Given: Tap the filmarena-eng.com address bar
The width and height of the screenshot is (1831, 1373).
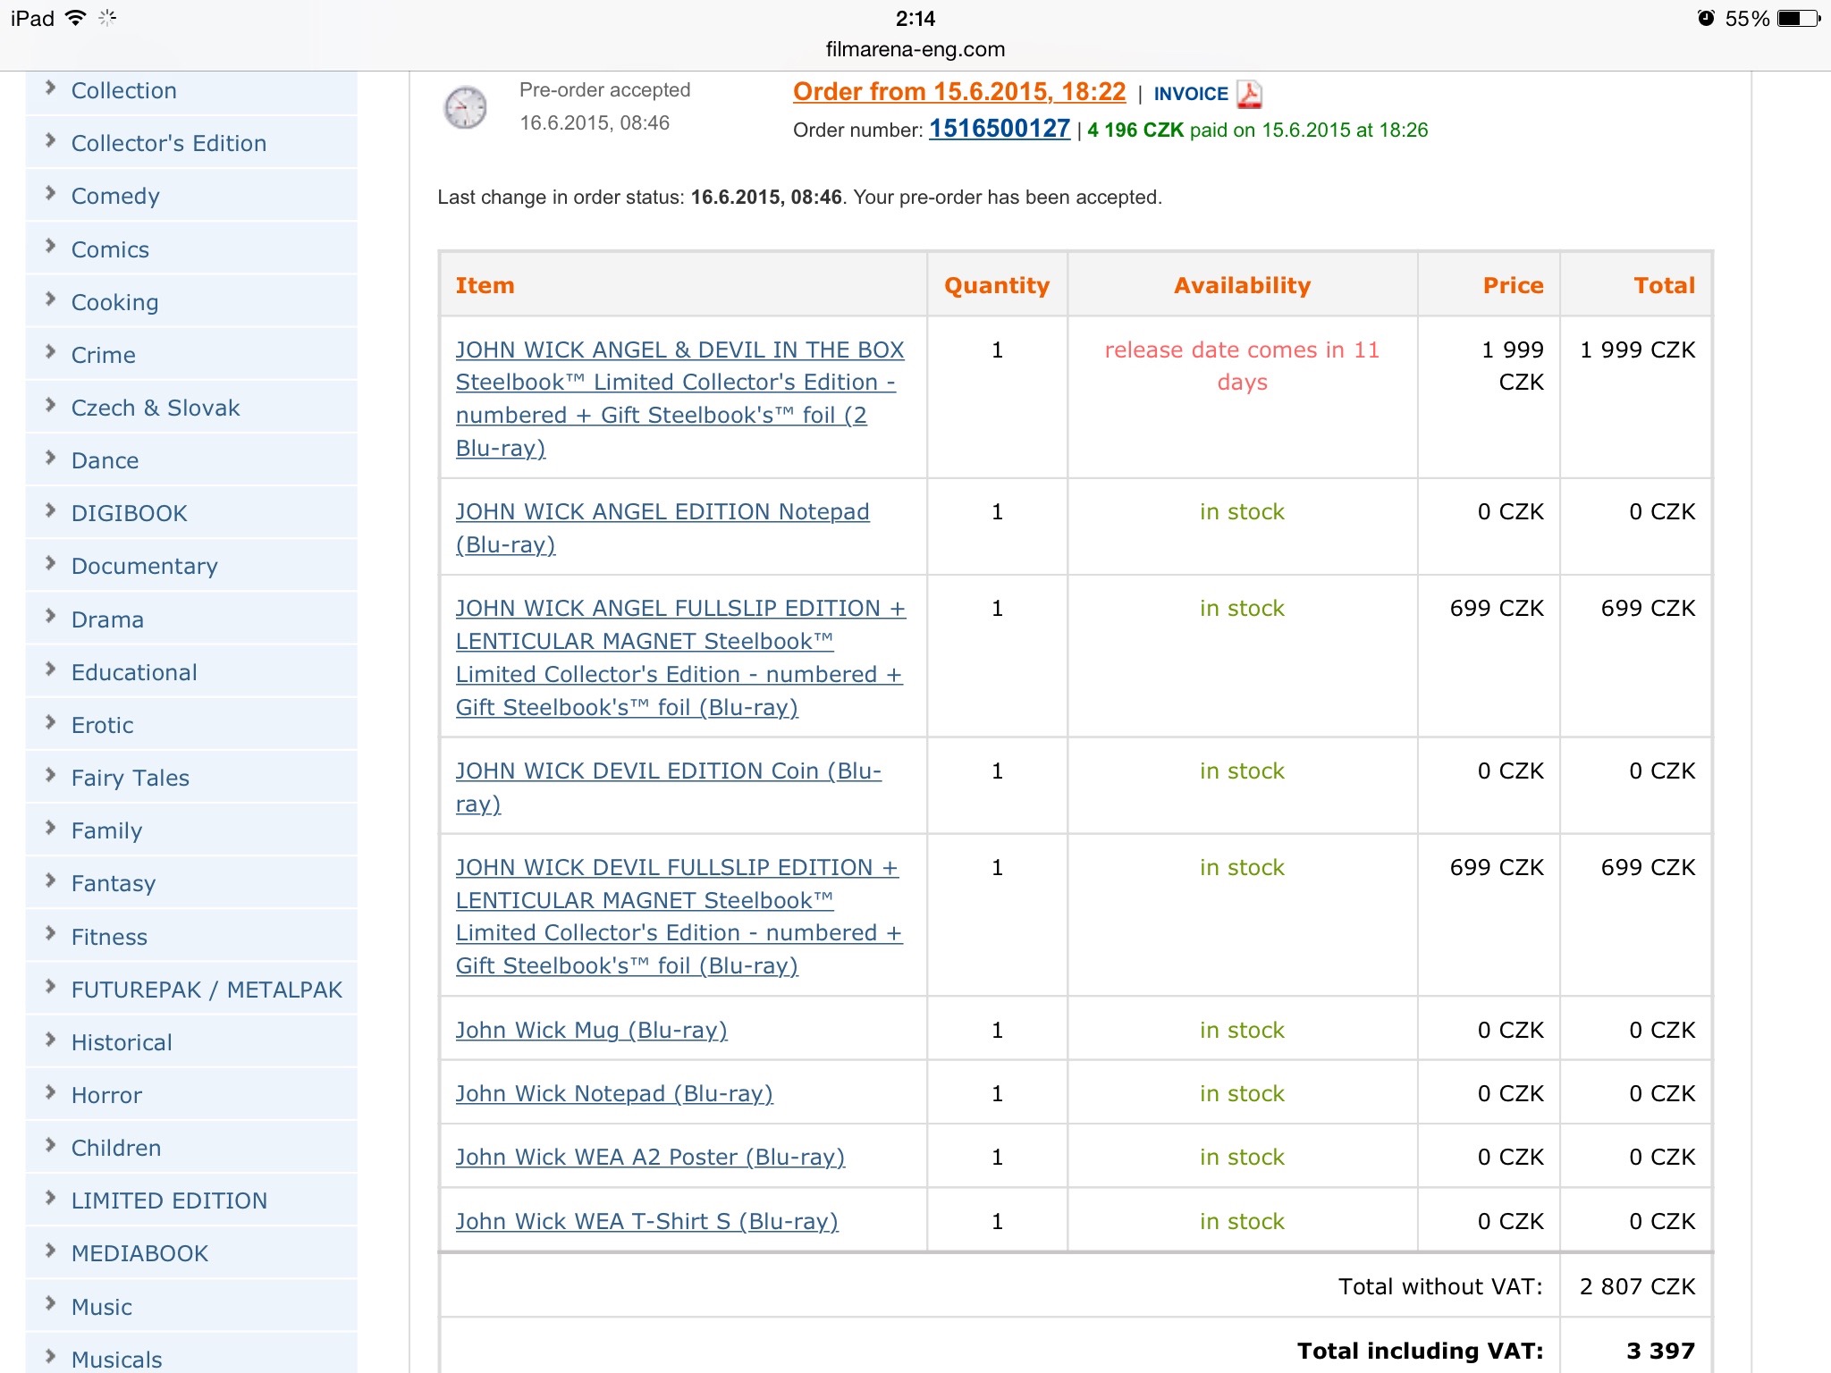Looking at the screenshot, I should [x=915, y=49].
